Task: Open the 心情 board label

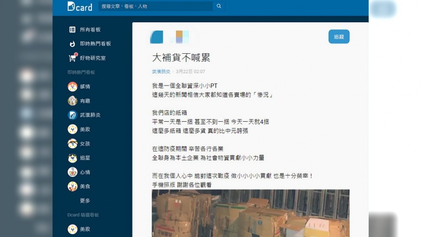Action: pos(85,172)
